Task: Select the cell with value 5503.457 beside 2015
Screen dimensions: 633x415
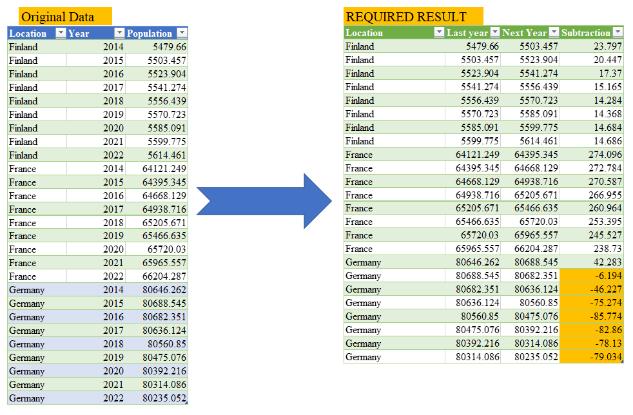Action: [x=157, y=61]
